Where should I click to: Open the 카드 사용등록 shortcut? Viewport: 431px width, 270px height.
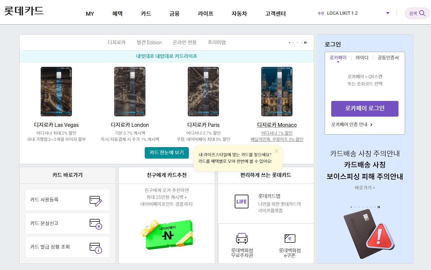68,200
